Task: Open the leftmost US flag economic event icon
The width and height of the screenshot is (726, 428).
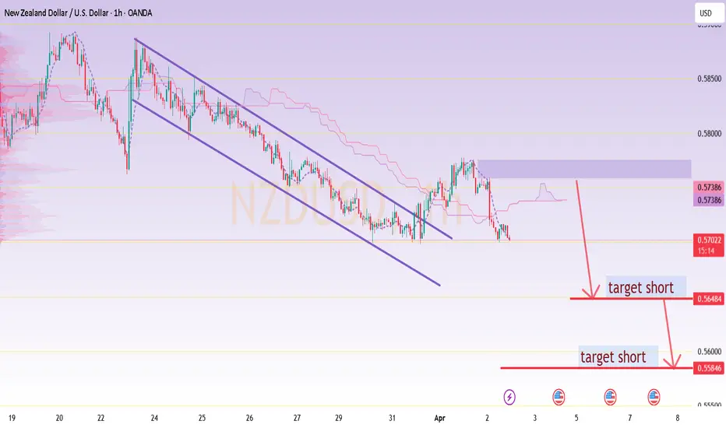Action: pos(559,397)
